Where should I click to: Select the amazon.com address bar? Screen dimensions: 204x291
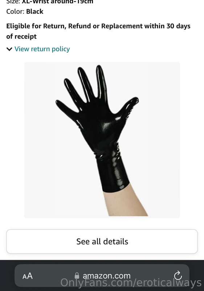pos(102,276)
